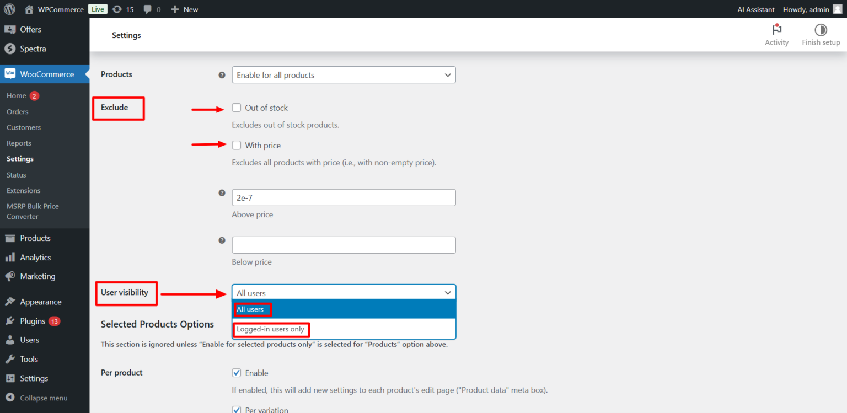
Task: Select Logged-in users only visibility option
Action: tap(271, 330)
